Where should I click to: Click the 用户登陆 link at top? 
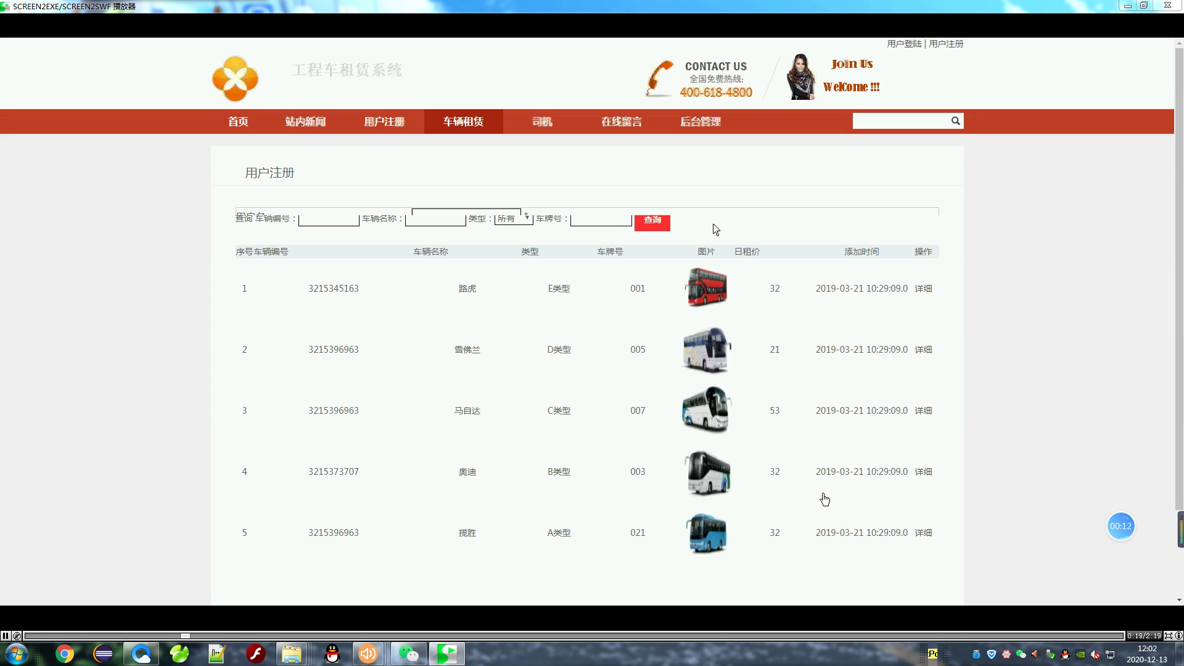pyautogui.click(x=904, y=44)
